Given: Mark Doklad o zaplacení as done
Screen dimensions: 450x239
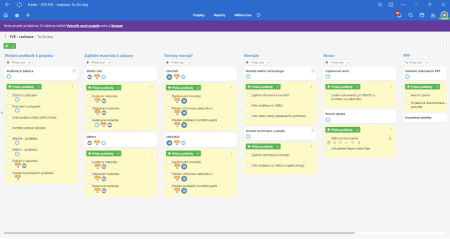Looking at the screenshot, I should [10, 161].
